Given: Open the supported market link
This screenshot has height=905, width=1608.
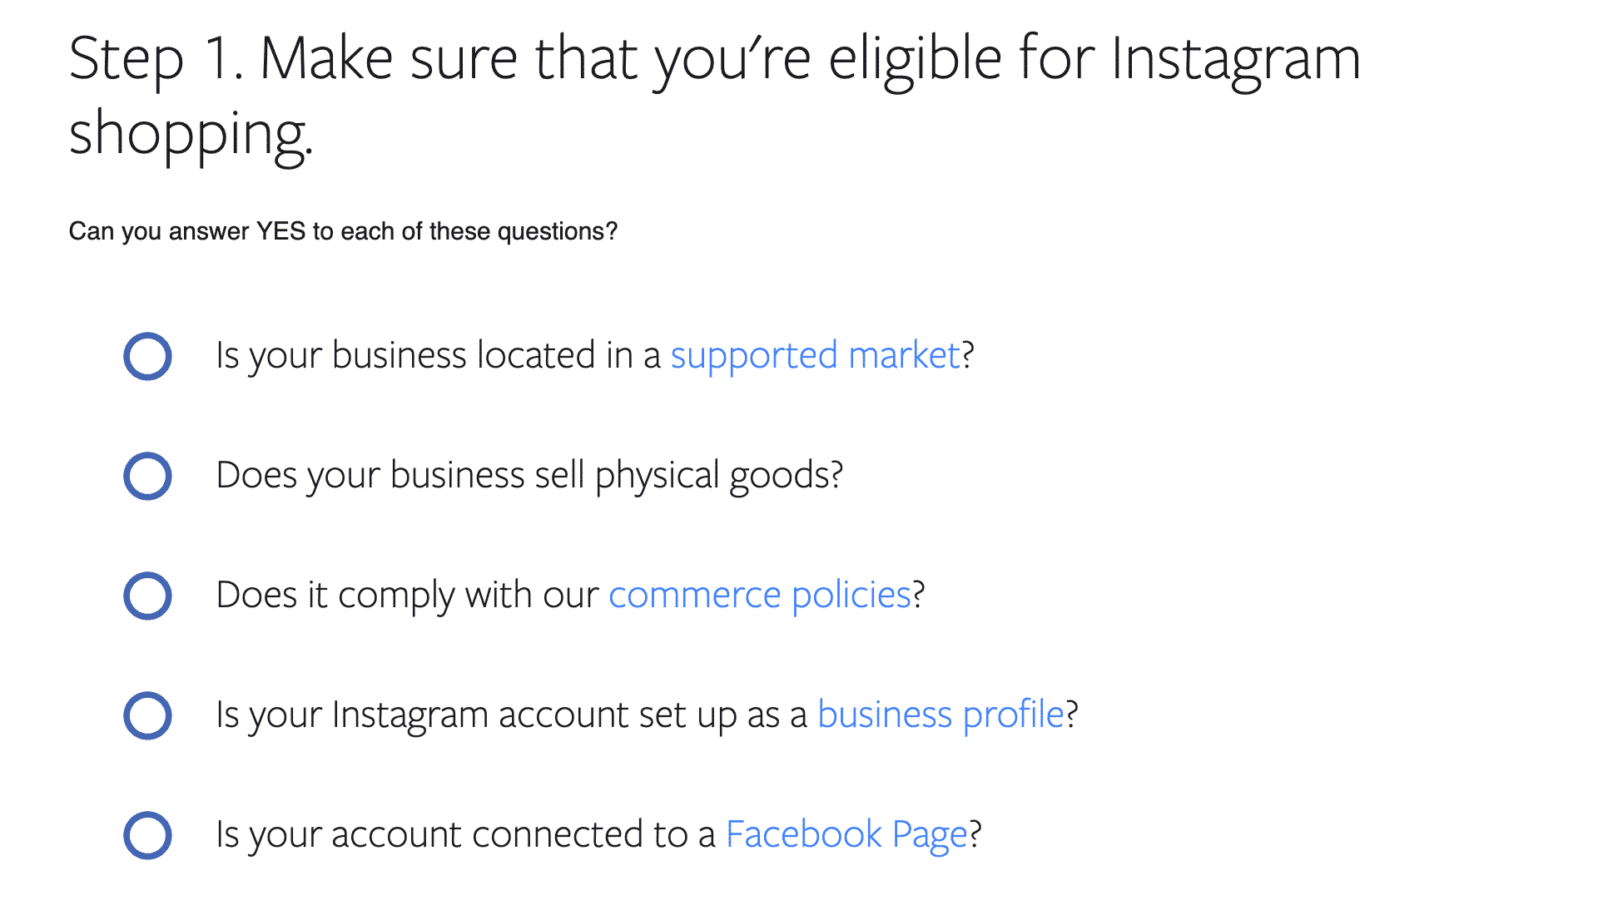Looking at the screenshot, I should (x=816, y=356).
